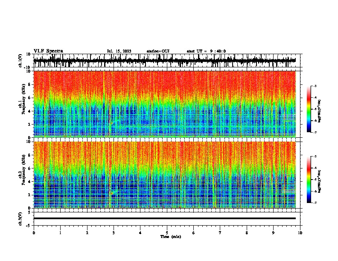Click the "-3" tick on ch.1 colorbar

point(315,86)
